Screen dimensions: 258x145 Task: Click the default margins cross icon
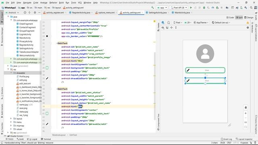[x=171, y=28]
